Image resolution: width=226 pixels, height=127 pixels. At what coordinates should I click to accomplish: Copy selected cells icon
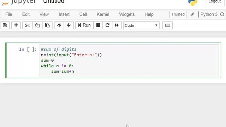tap(37, 25)
